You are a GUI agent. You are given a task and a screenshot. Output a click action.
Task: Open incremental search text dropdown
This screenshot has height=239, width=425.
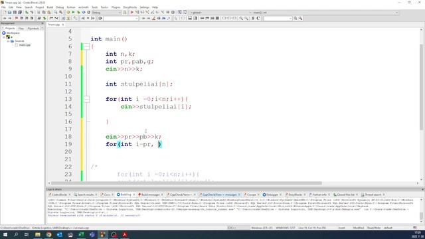tap(121, 19)
